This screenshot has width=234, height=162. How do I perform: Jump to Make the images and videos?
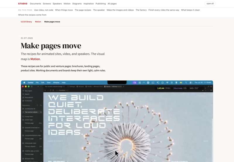pyautogui.click(x=120, y=10)
